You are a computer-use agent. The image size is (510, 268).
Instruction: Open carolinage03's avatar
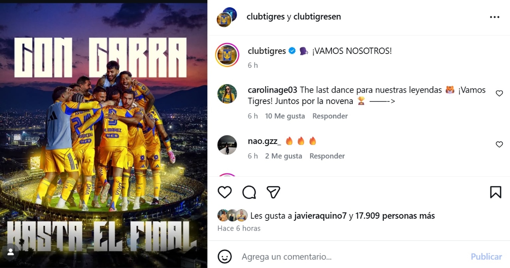(x=227, y=94)
